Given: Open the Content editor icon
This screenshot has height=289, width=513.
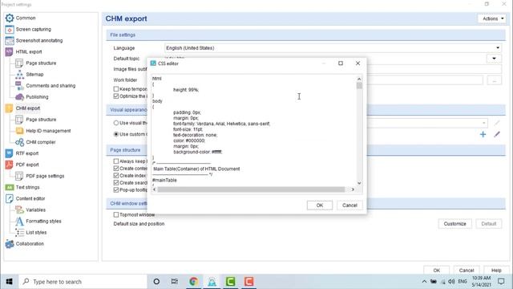Looking at the screenshot, I should coord(10,198).
